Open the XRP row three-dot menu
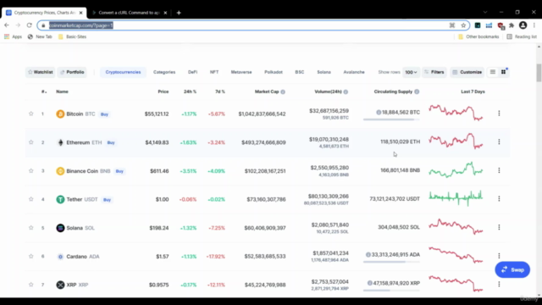 (x=499, y=285)
